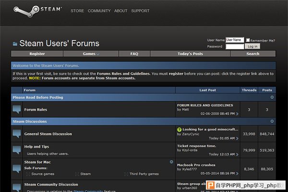Image resolution: width=288 pixels, height=192 pixels.
Task: Click the icon beside Steam sub-forum
Action: click(x=77, y=174)
